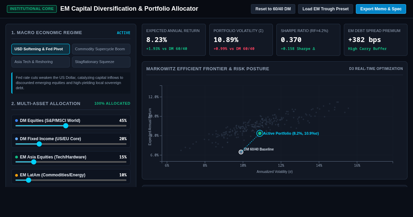The height and width of the screenshot is (217, 413).
Task: Switch to Asia Tech & Reshoring regime
Action: click(x=41, y=62)
